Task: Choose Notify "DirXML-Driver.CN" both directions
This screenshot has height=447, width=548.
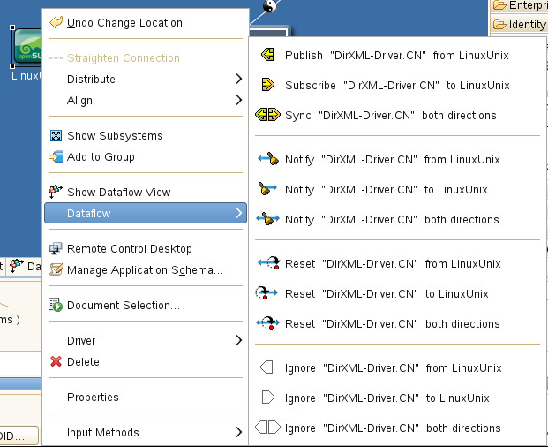Action: [397, 220]
